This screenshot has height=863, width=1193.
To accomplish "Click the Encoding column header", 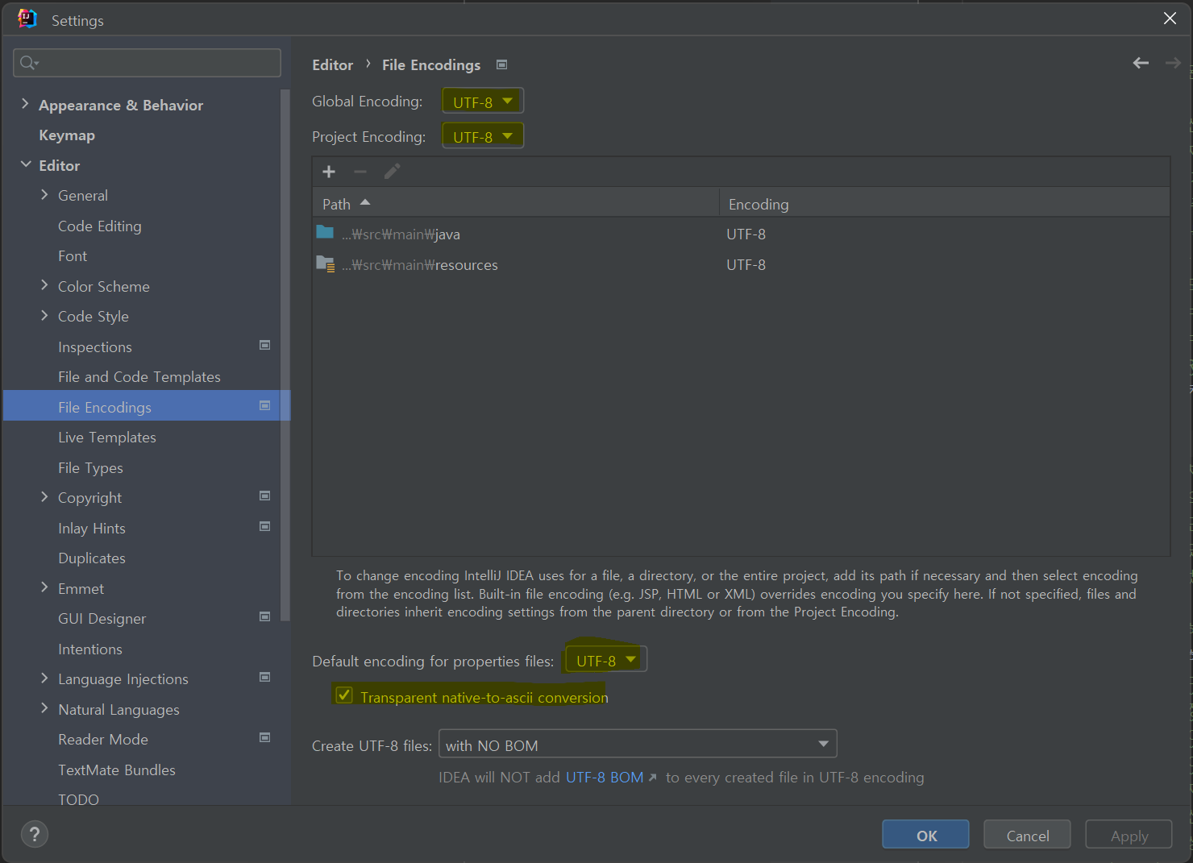I will [945, 203].
